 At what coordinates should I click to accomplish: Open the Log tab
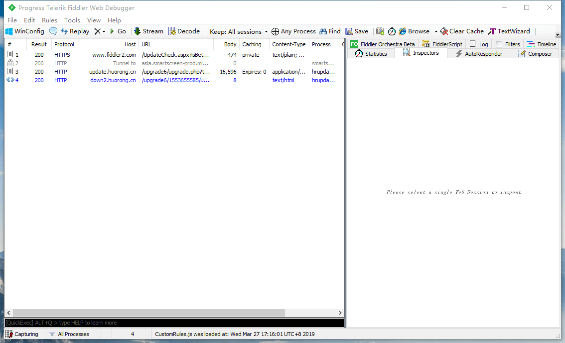[x=479, y=44]
